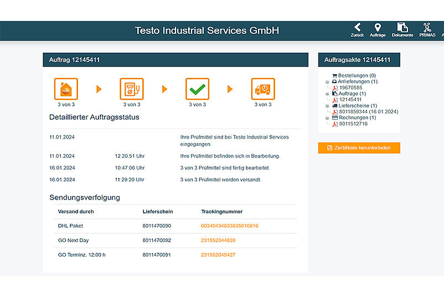
Task: Click the measuring device processing status icon
Action: tap(132, 89)
